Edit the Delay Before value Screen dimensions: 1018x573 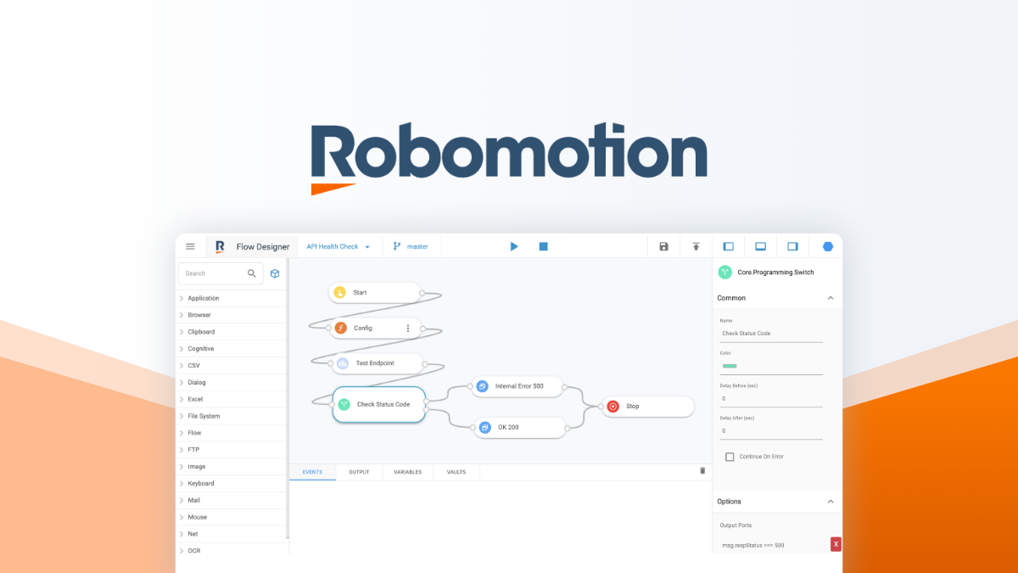click(771, 398)
